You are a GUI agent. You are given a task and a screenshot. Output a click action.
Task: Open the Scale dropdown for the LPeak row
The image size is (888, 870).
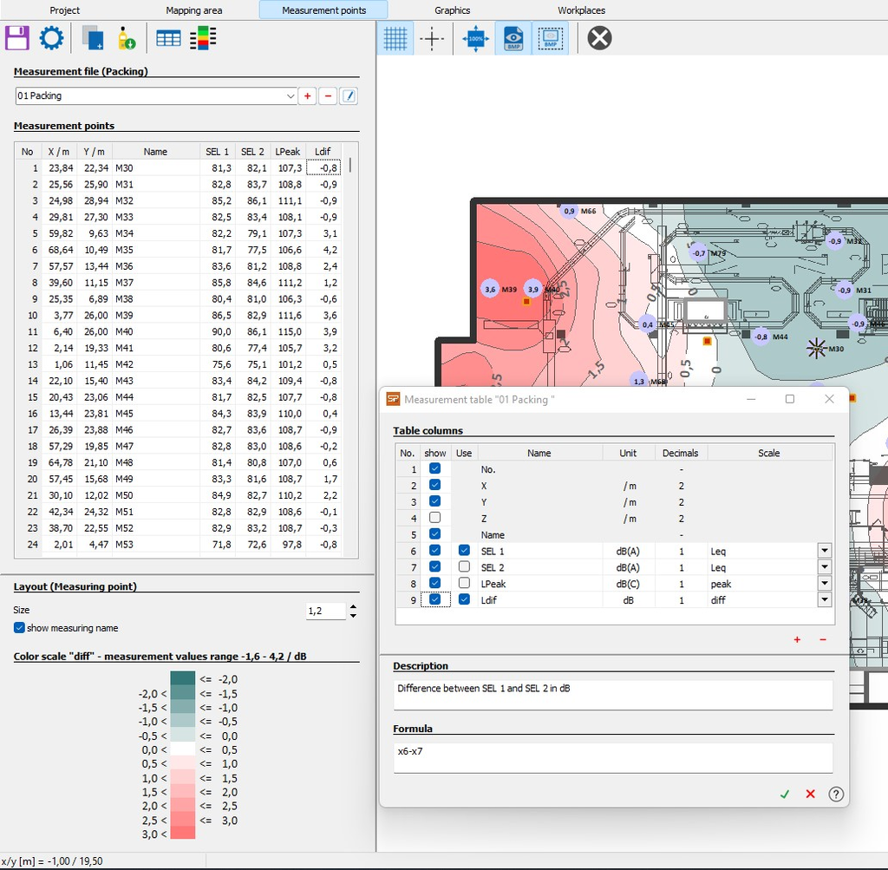click(x=824, y=584)
